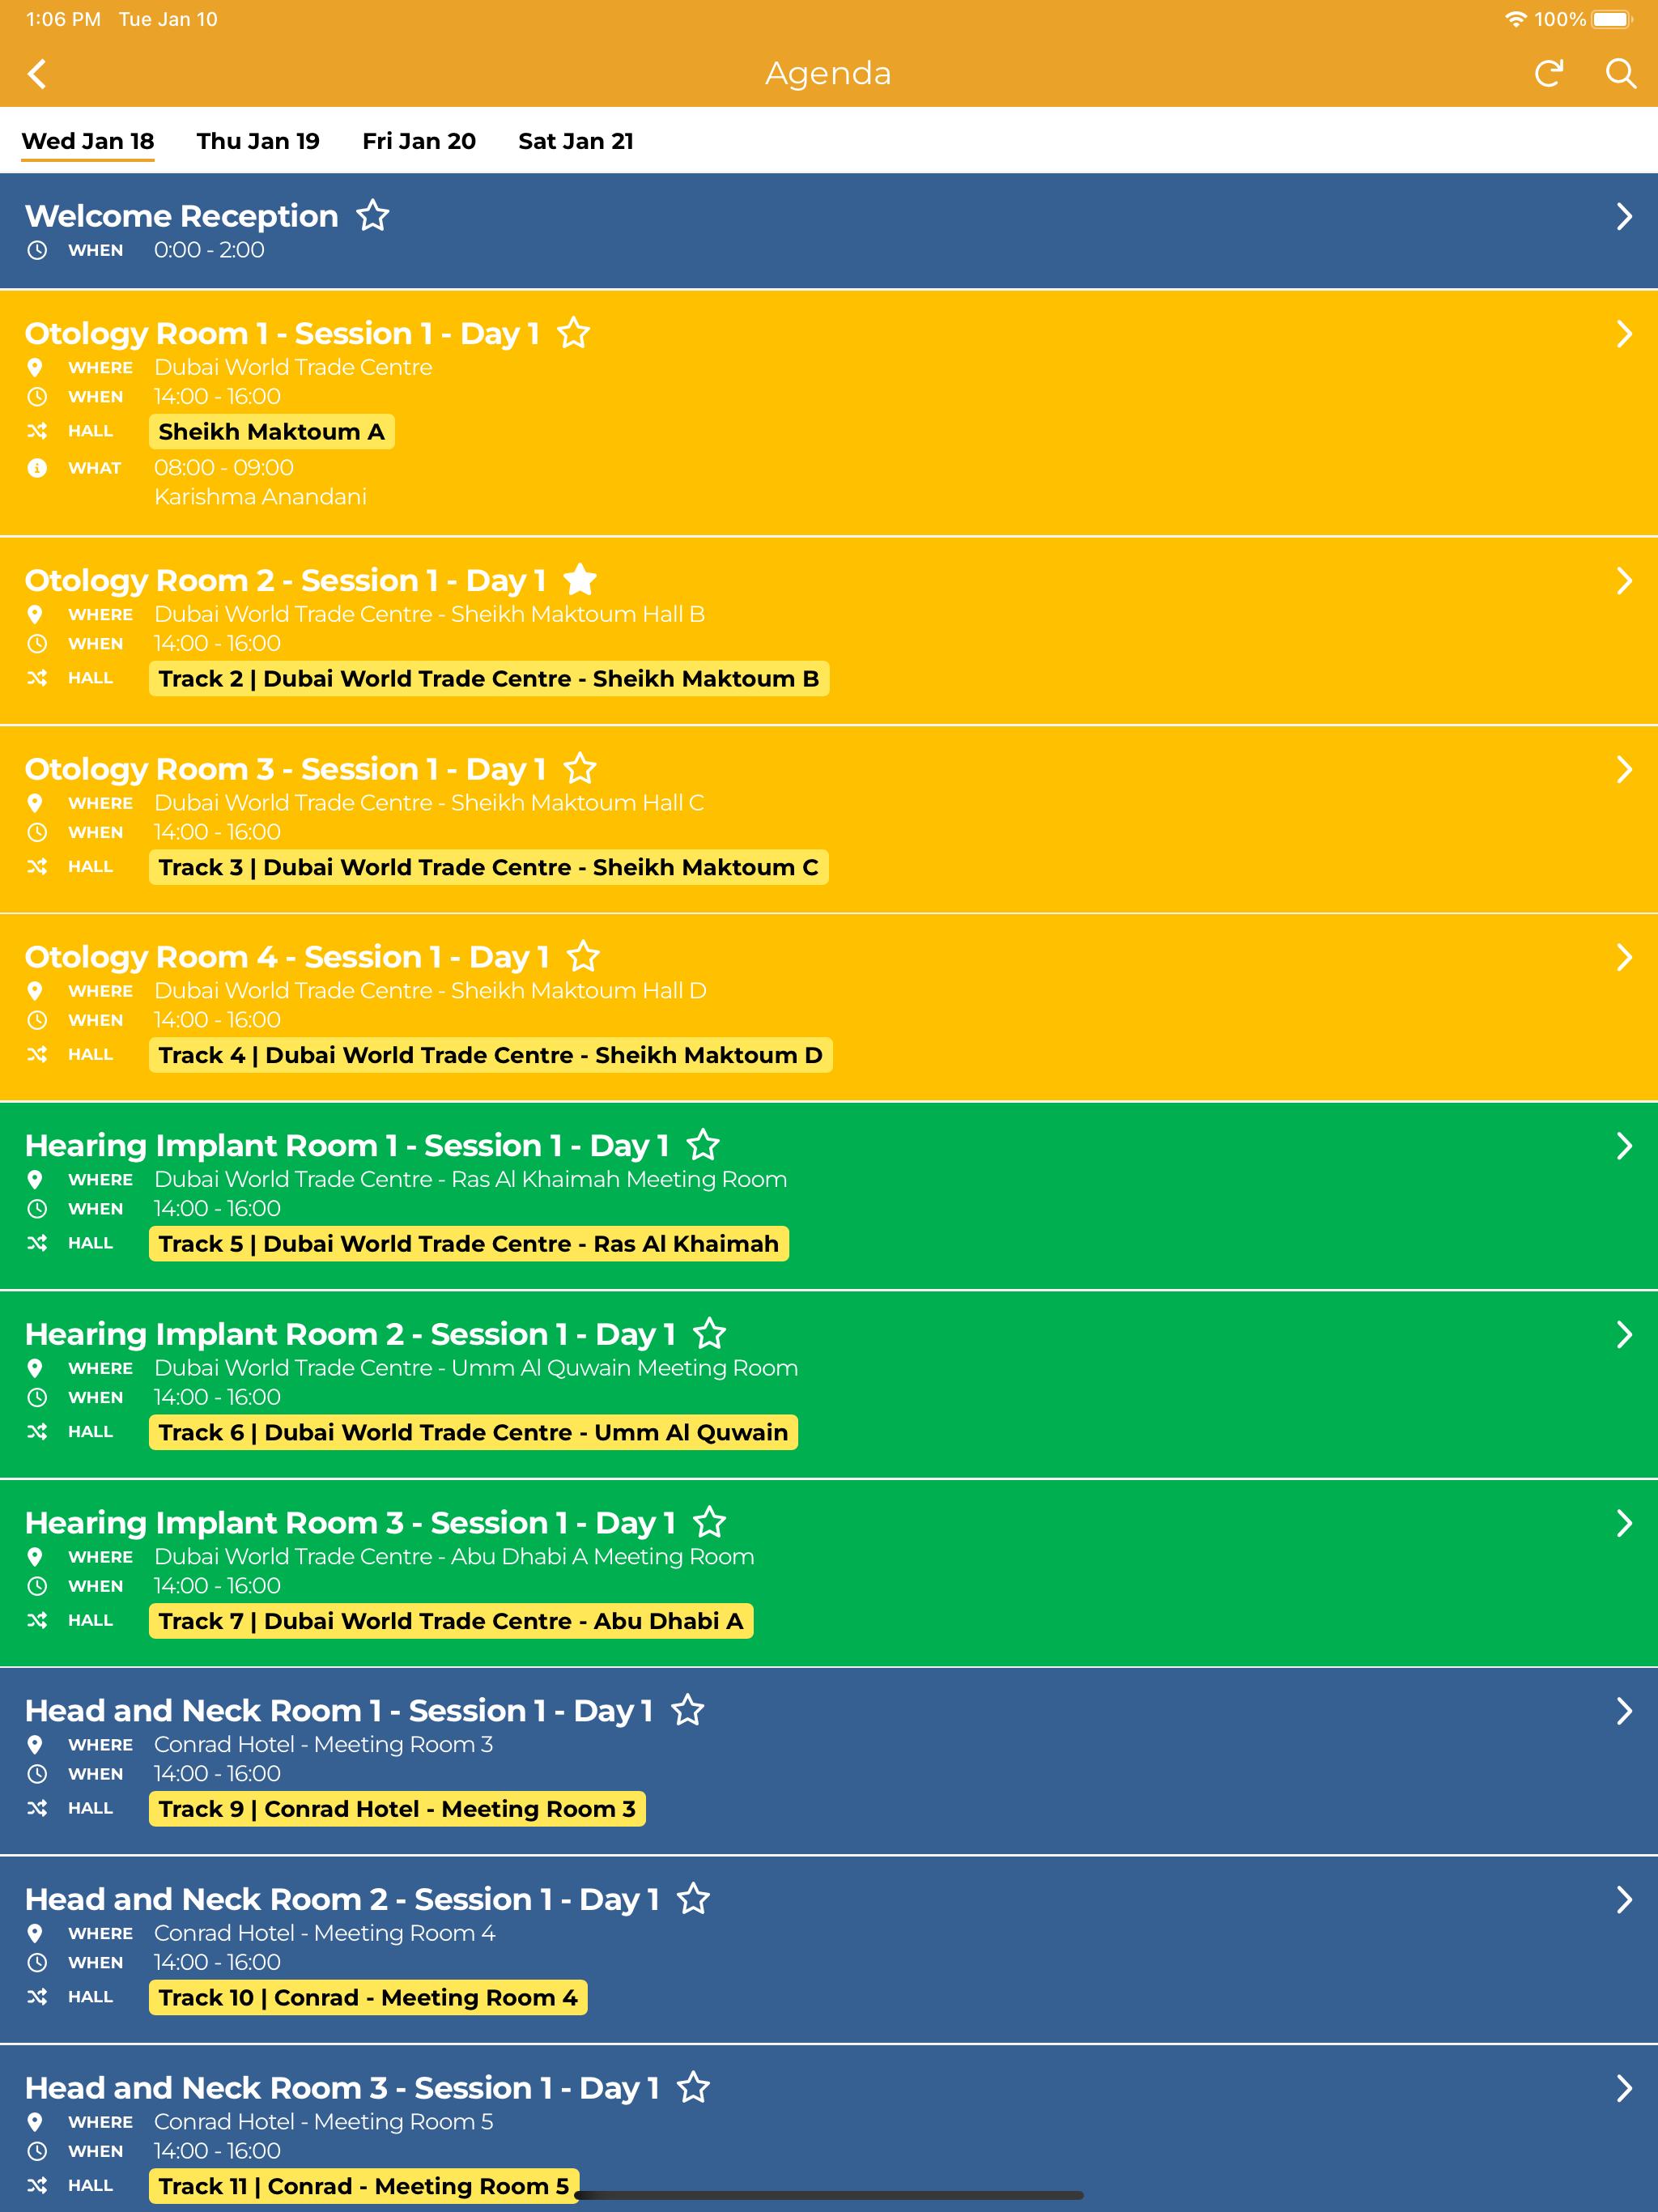The image size is (1658, 2212).
Task: Open Welcome Reception details chevron
Action: point(1624,216)
